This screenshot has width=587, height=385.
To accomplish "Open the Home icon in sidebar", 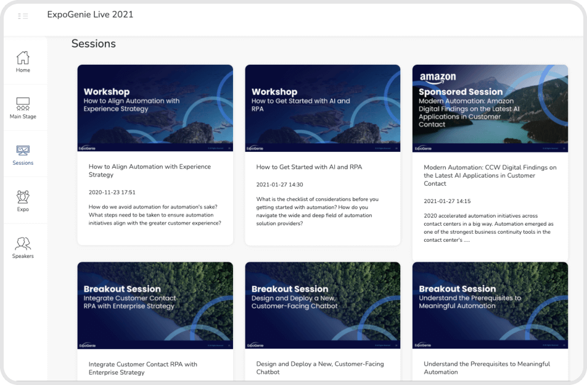I will tap(23, 57).
